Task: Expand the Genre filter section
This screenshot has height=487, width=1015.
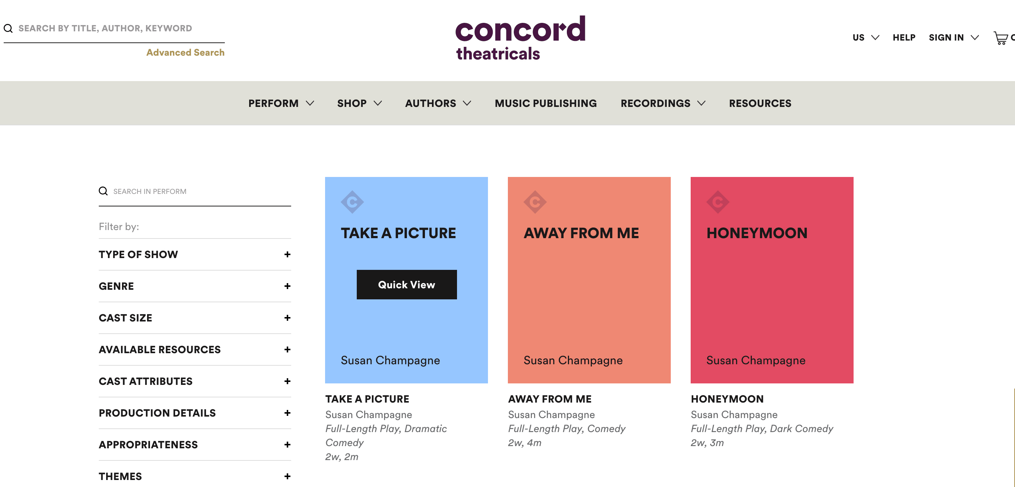Action: [287, 286]
